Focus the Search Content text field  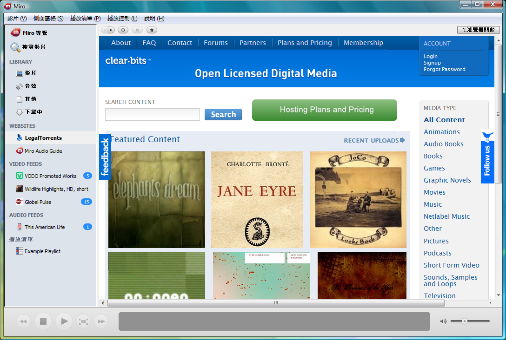tap(153, 114)
